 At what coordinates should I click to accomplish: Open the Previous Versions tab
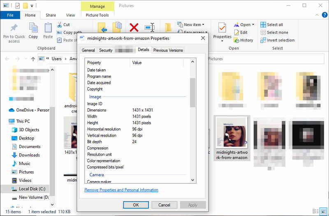tap(168, 50)
